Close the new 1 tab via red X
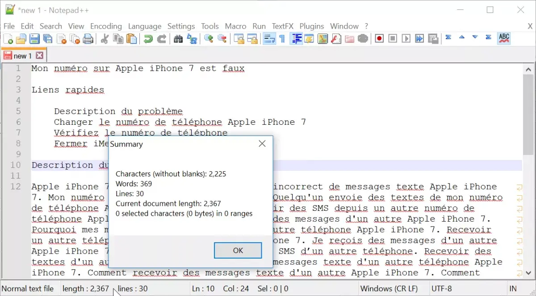Viewport: 536px width, 296px height. 40,56
